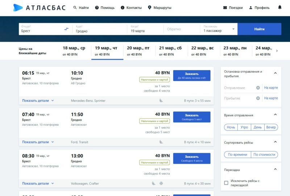The height and width of the screenshot is (196, 290).
Task: Sort trips По стоимости
Action: (264, 155)
